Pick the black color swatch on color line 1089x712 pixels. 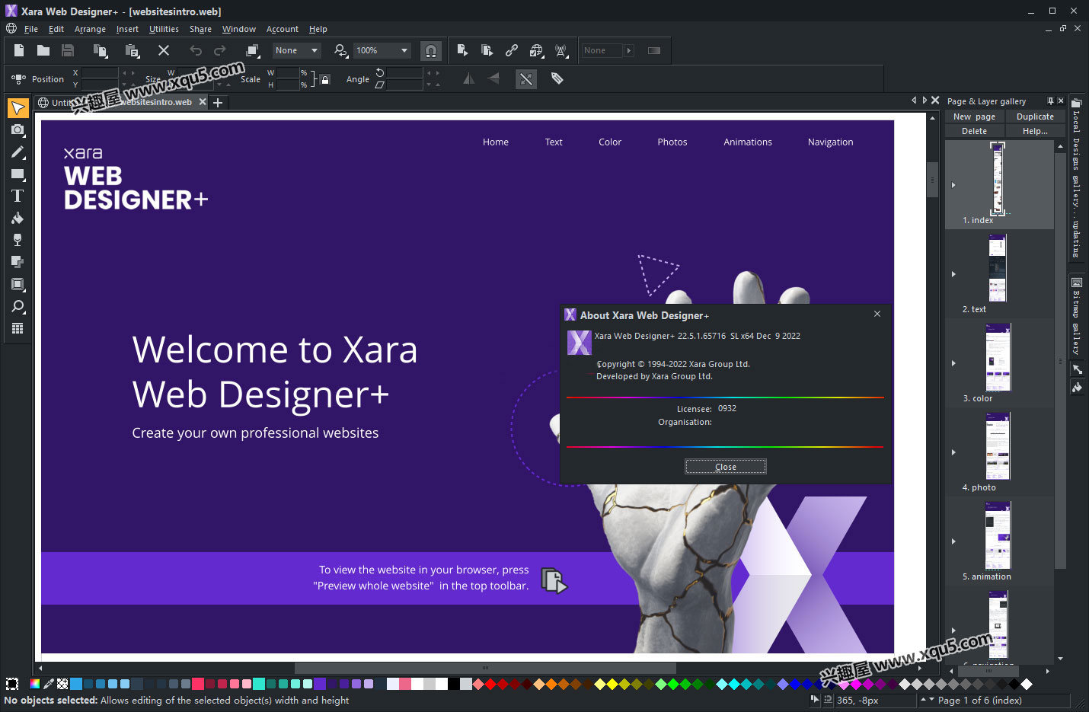454,684
